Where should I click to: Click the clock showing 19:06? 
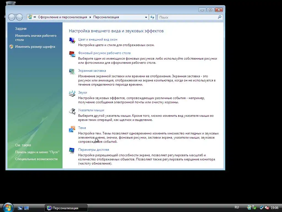[275, 208]
